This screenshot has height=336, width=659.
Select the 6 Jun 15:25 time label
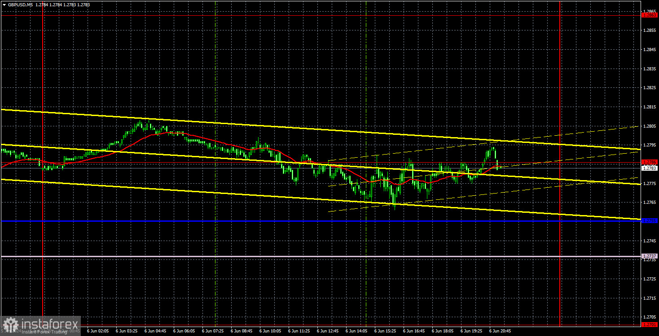click(x=385, y=332)
